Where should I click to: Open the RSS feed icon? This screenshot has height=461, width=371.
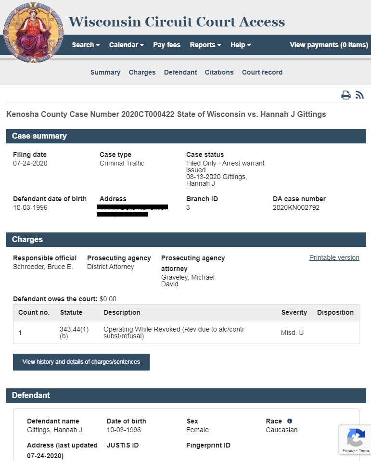pos(359,95)
